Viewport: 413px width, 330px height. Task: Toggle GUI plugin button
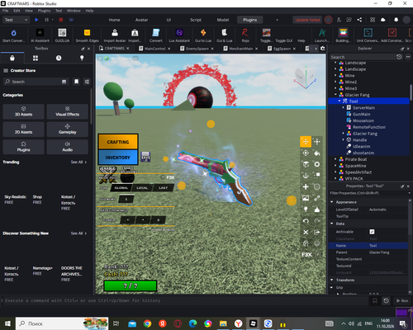[x=283, y=40]
